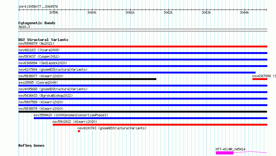Open the esv28565 (Conrad2009) variant bar

[x=143, y=86]
